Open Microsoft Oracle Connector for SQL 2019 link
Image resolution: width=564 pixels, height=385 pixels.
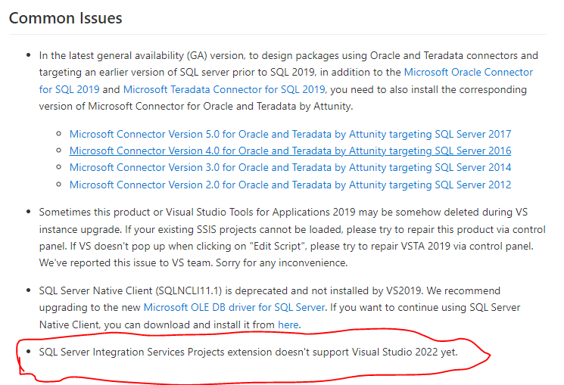(x=469, y=73)
